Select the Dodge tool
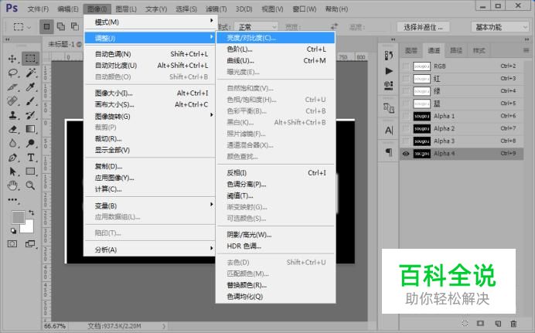 pos(30,143)
